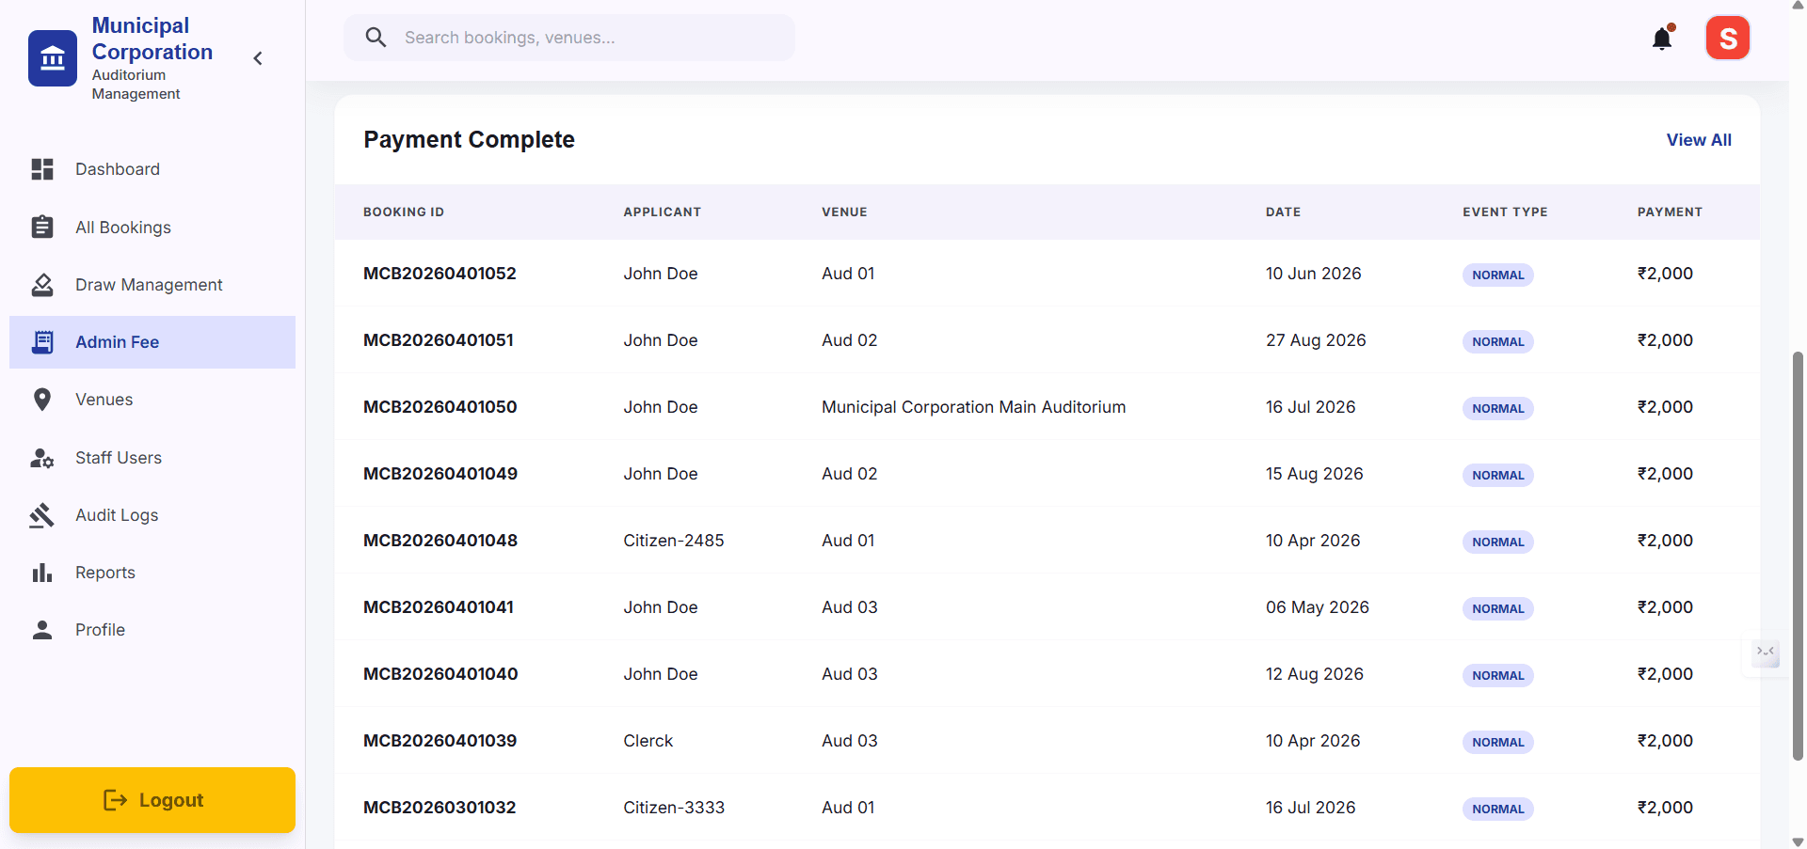Click applicant Clerck

tap(648, 741)
